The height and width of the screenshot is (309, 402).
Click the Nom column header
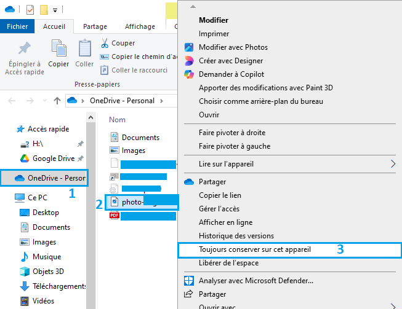click(x=117, y=120)
